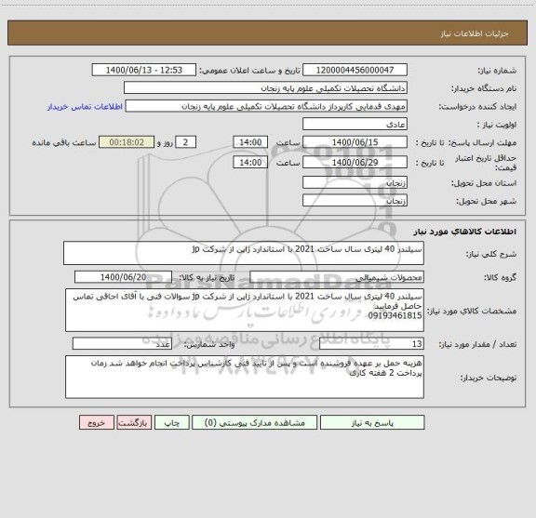Click the اولویت نیاز label
The image size is (536, 518).
[496, 125]
